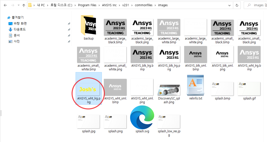Select splash.gif thumbnail
Screen dimensions: 267x142
point(249,89)
